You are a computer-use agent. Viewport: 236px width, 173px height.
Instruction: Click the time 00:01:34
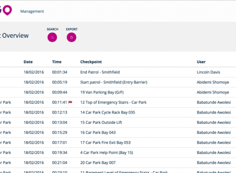pyautogui.click(x=59, y=72)
